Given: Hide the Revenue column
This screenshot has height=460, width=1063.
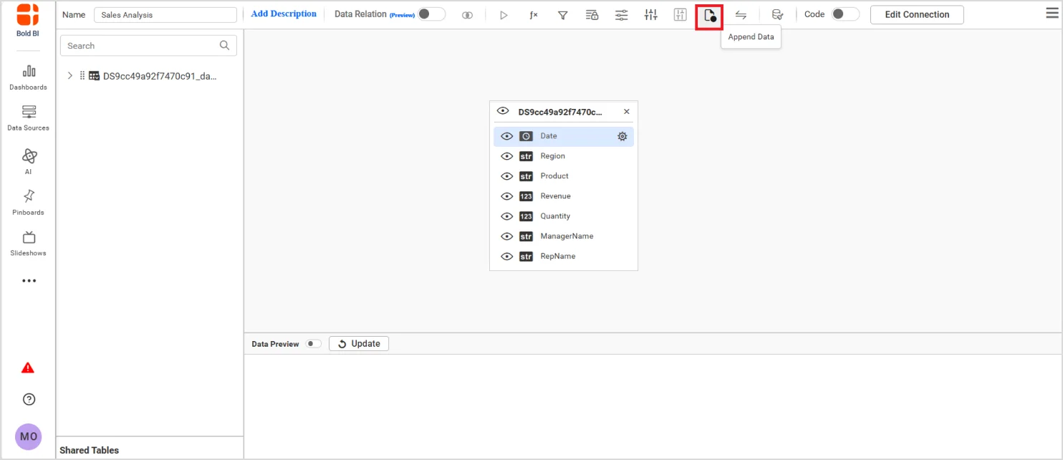Looking at the screenshot, I should click(x=506, y=196).
